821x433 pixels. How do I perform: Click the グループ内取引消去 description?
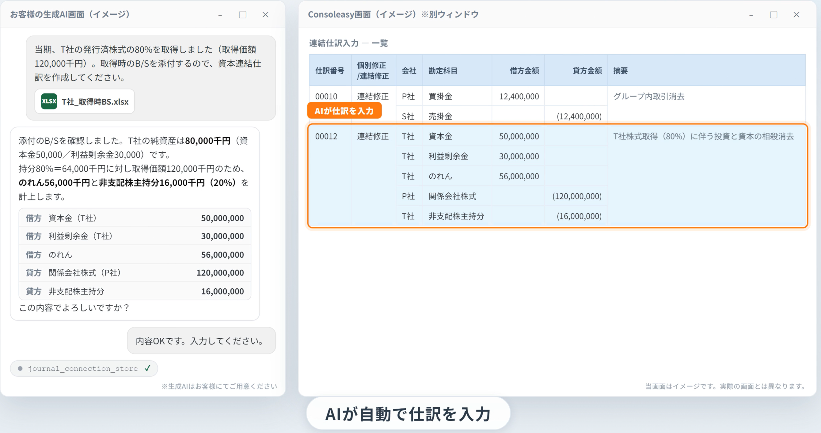(x=649, y=96)
